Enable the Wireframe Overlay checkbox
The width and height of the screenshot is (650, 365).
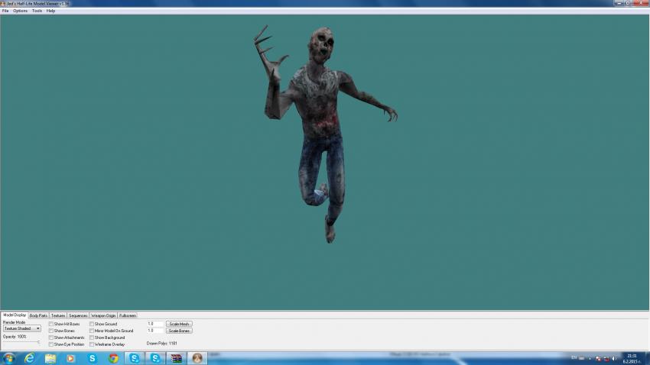pos(92,344)
